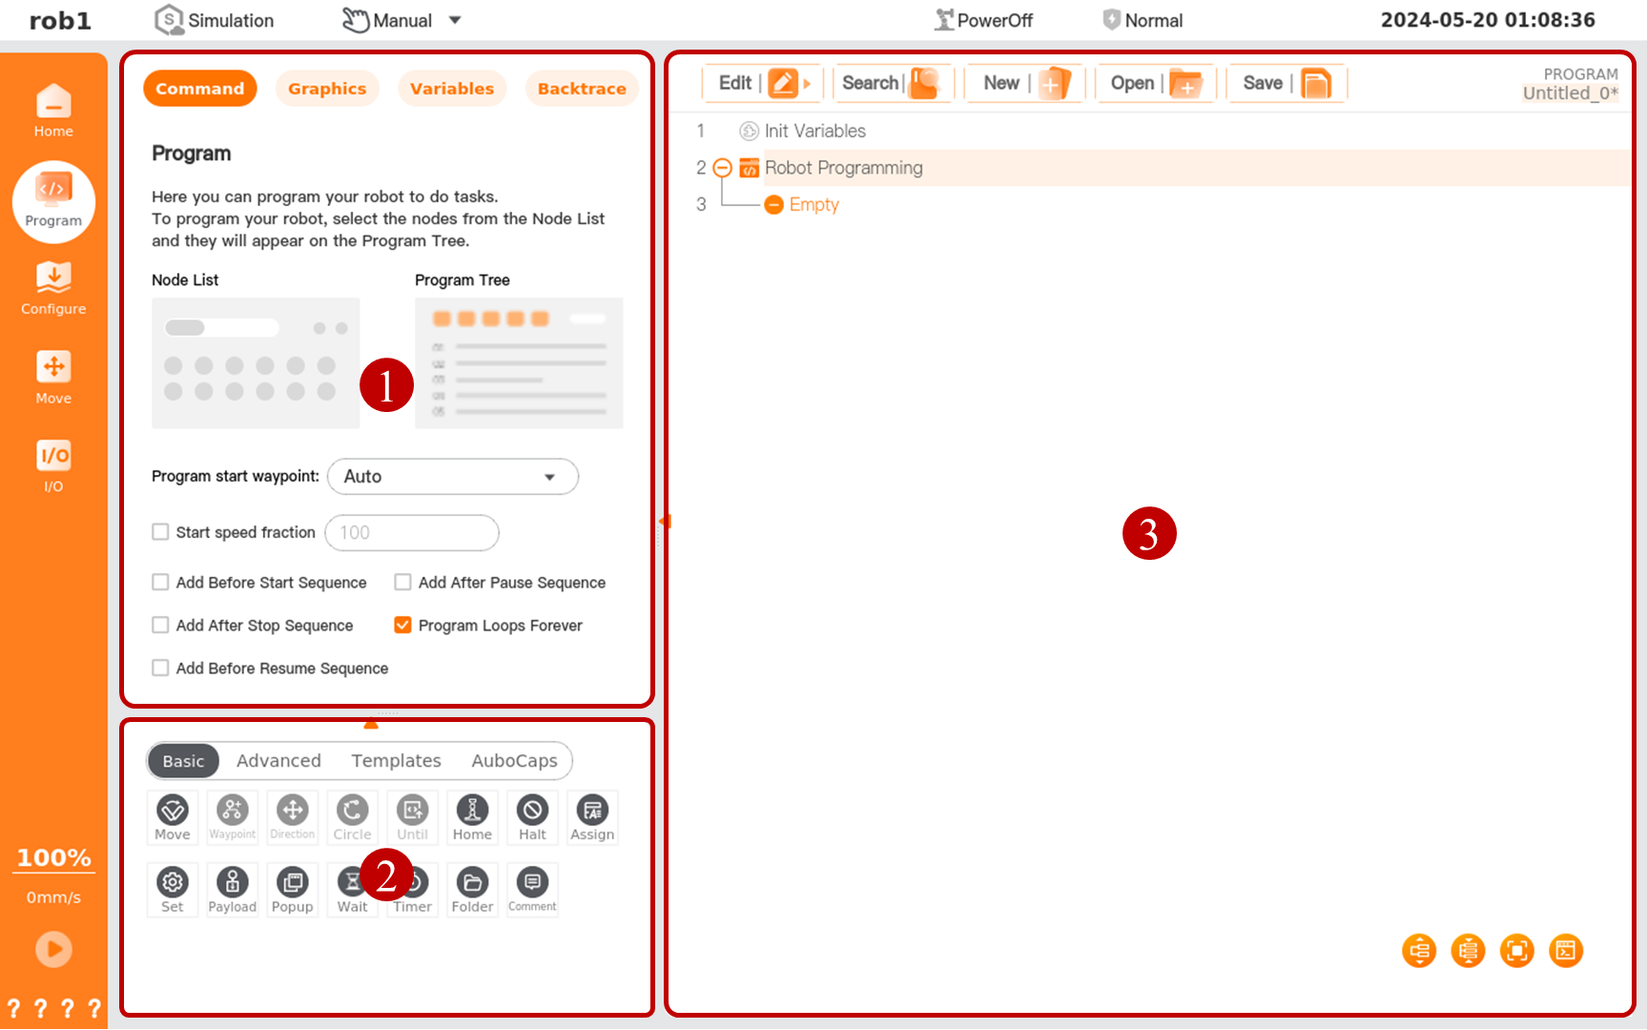This screenshot has height=1030, width=1647.
Task: Expand the Manual mode dropdown
Action: (455, 20)
